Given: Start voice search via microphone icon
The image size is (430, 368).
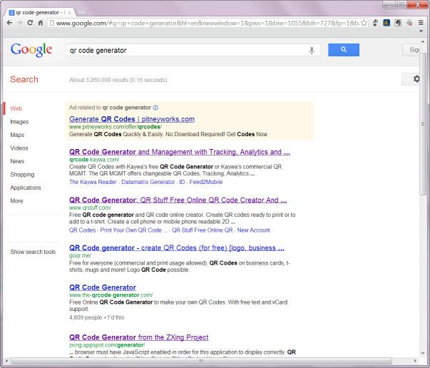Looking at the screenshot, I should [312, 51].
